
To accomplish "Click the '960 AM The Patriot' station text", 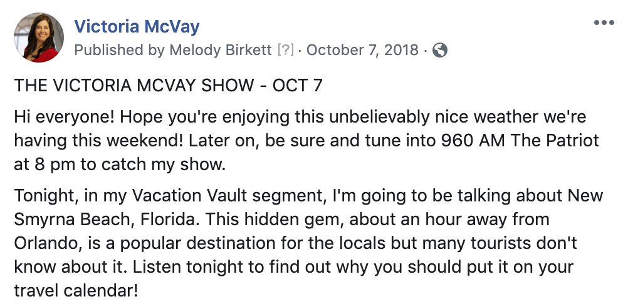I will click(520, 140).
